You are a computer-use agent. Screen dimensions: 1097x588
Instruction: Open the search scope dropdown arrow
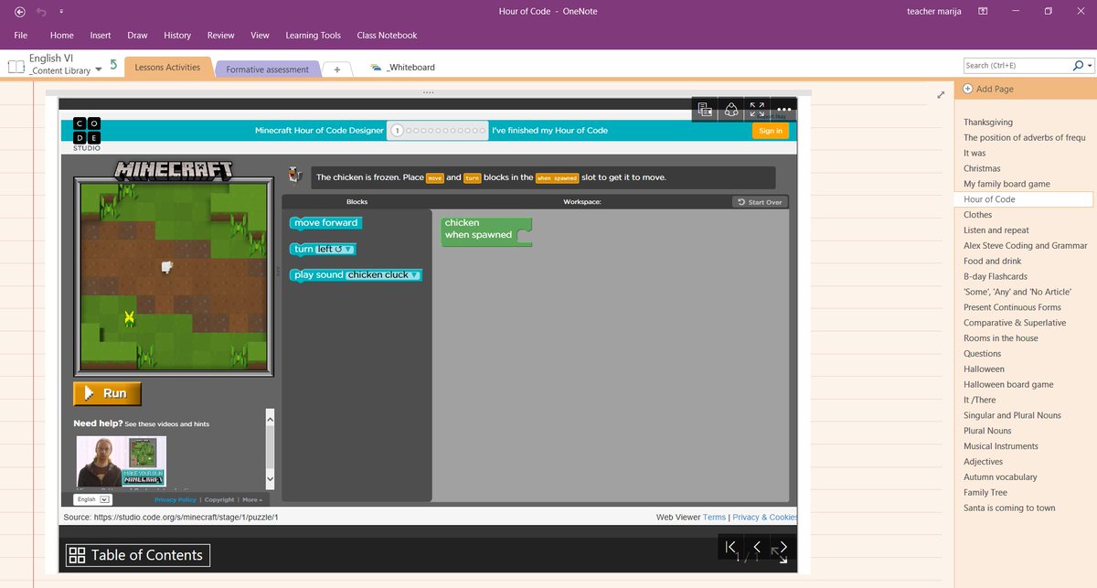[1089, 66]
